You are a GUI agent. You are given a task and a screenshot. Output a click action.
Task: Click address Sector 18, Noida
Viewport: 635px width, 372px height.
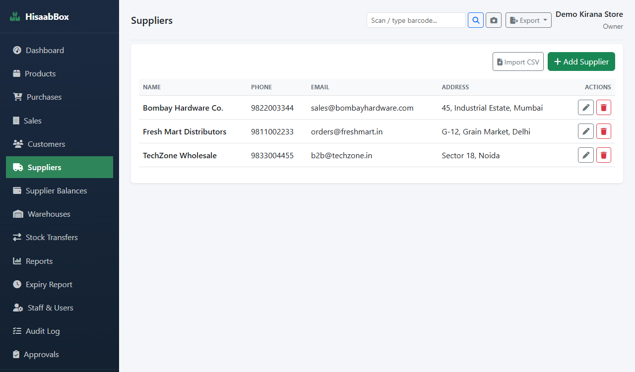[471, 155]
